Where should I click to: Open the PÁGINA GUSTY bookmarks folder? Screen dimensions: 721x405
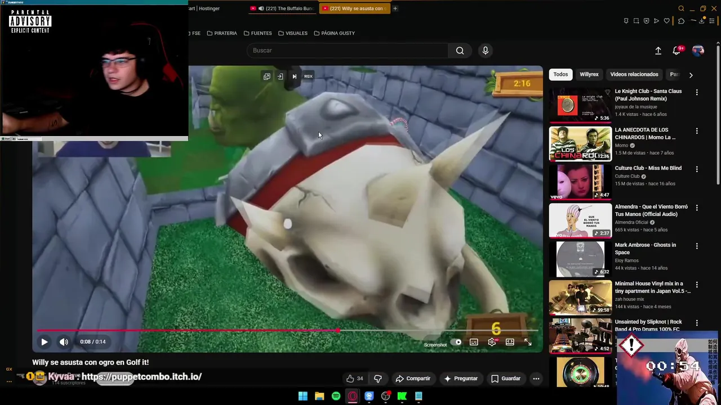point(335,33)
